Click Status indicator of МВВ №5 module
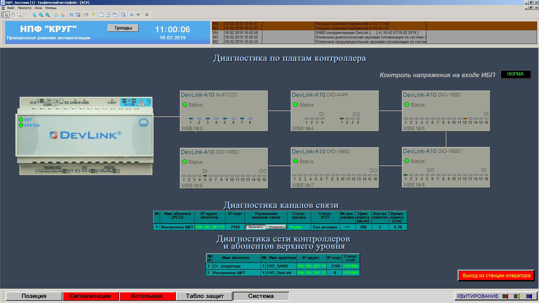Screen dimensions: 539x303 [406, 105]
